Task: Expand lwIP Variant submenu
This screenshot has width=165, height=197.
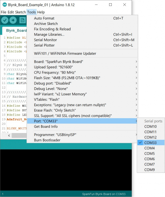Action: 82,94
